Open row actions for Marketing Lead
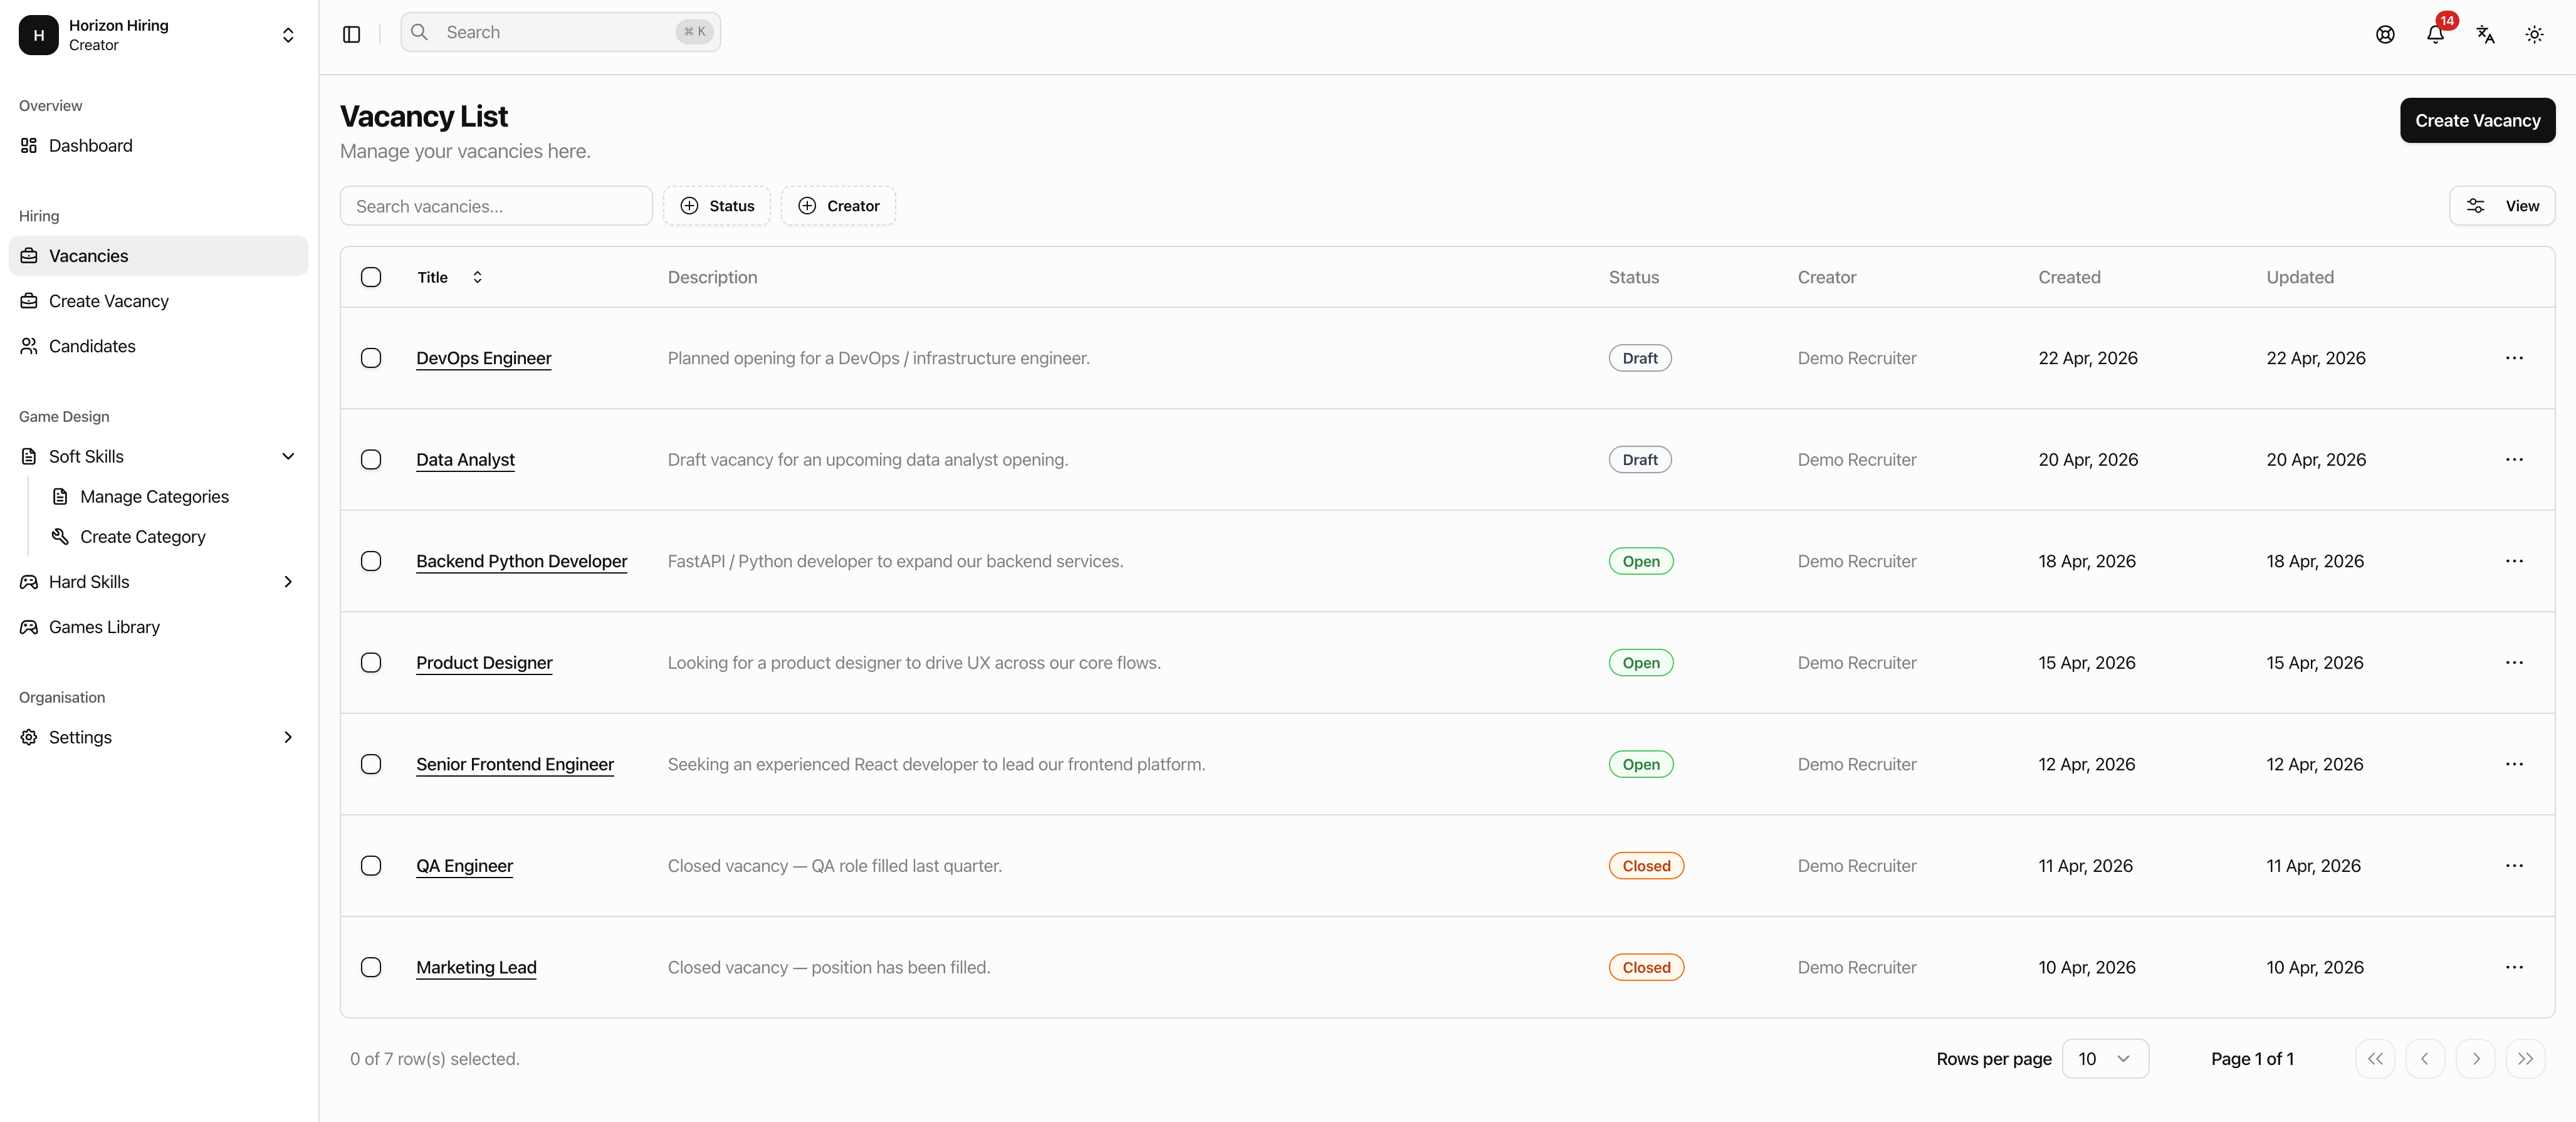Screen dimensions: 2576x1122 [2514, 967]
